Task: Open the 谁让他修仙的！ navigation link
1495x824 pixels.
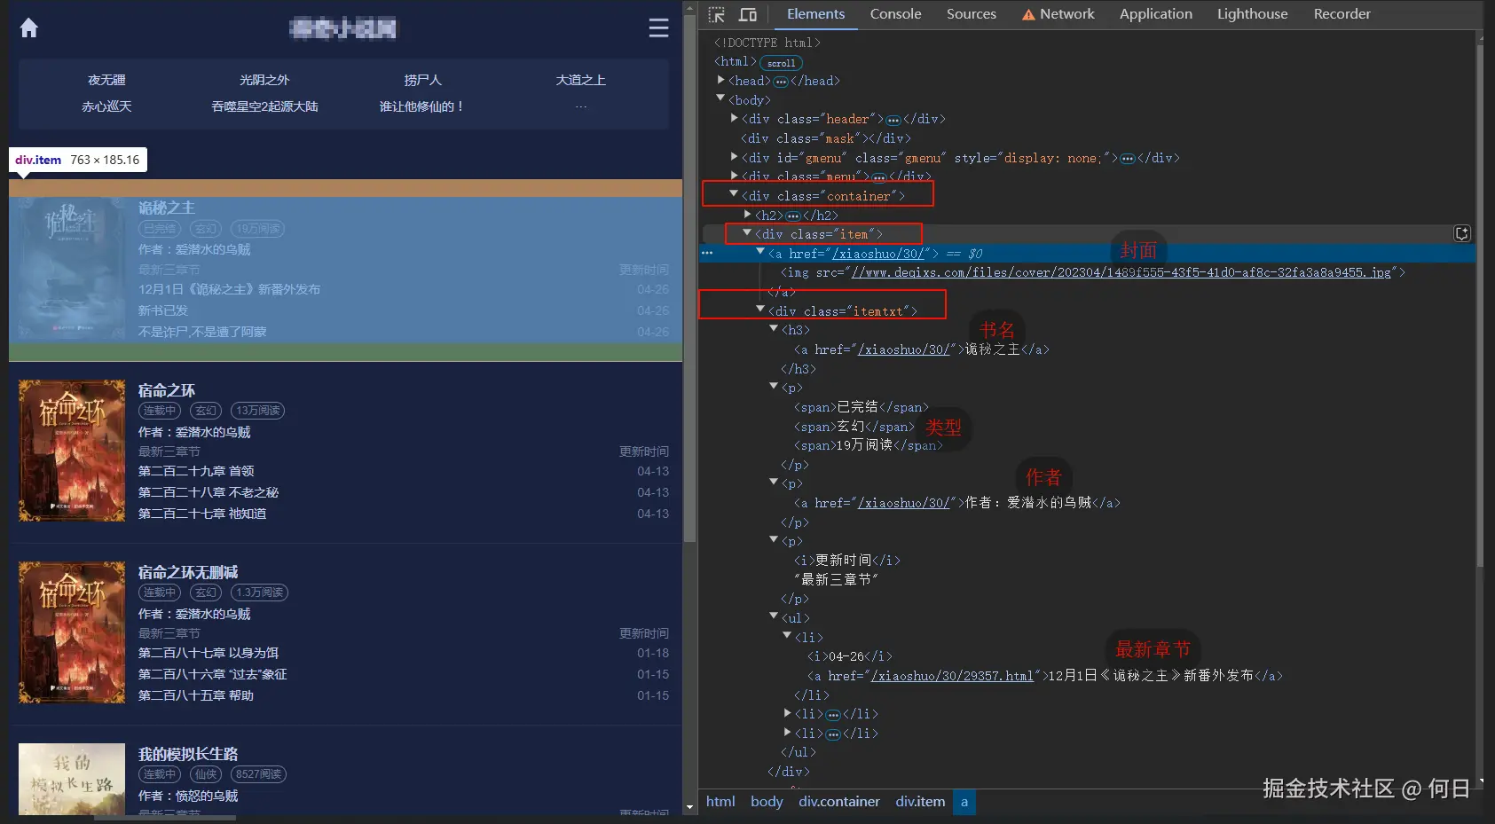Action: (422, 106)
